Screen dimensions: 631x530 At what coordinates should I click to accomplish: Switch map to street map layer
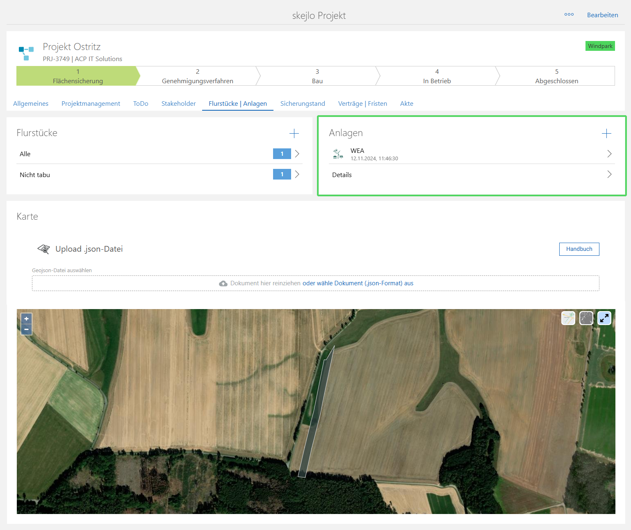(568, 318)
